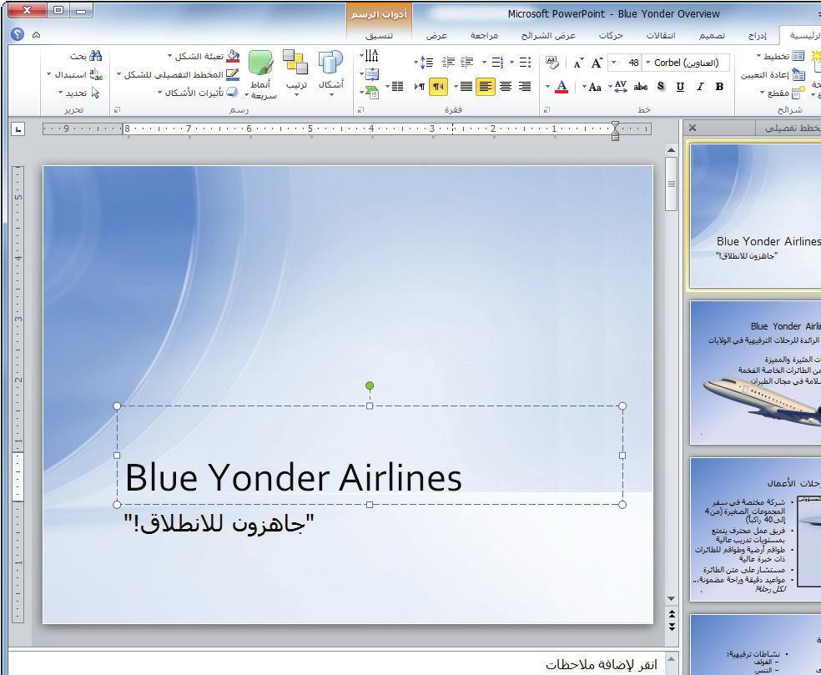Open the Select (تحديد) menu
The image size is (821, 675).
(78, 93)
